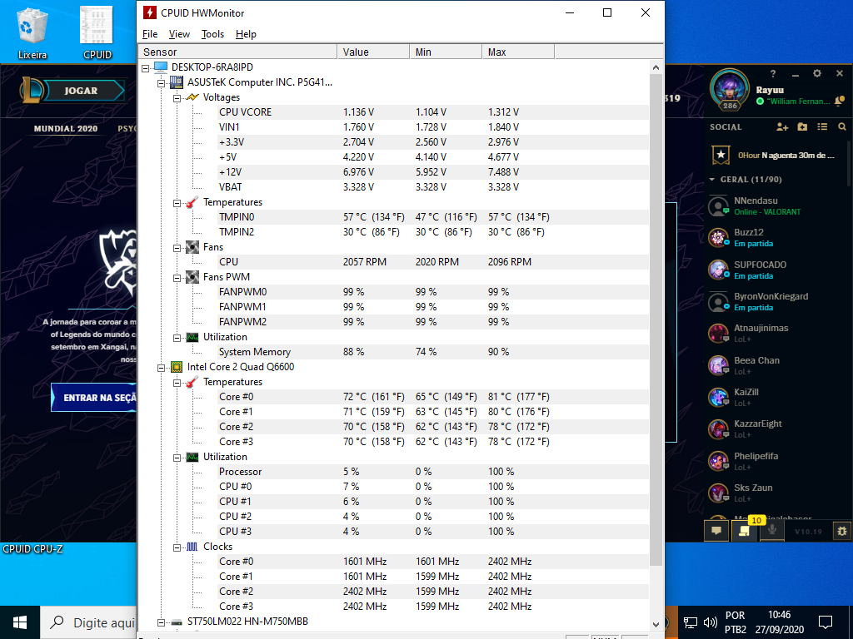The image size is (853, 639).
Task: Search friends with the magnifier icon
Action: click(842, 126)
